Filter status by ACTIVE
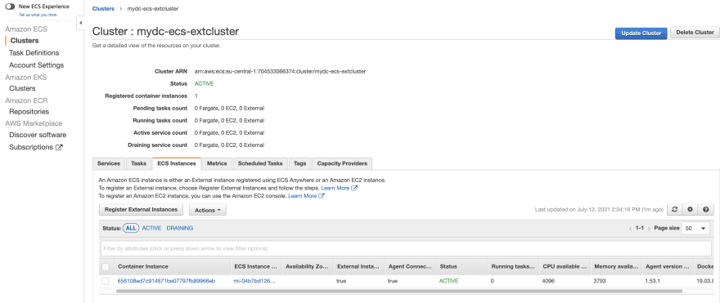 pyautogui.click(x=151, y=228)
